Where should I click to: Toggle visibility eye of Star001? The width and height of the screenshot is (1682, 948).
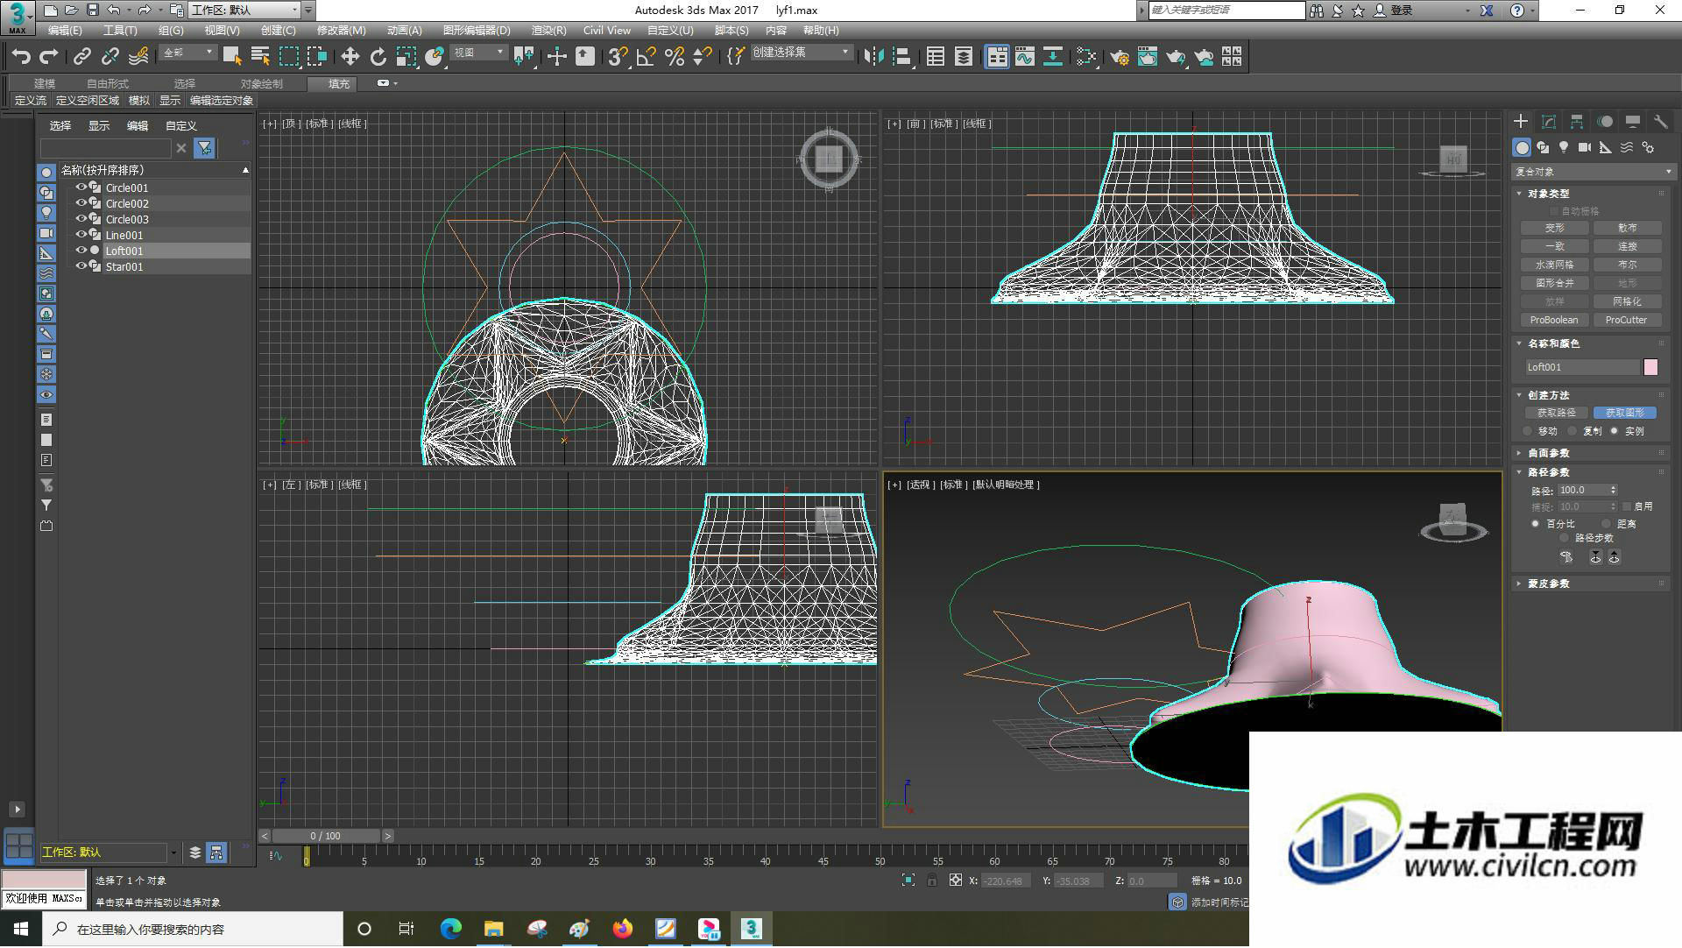81,266
